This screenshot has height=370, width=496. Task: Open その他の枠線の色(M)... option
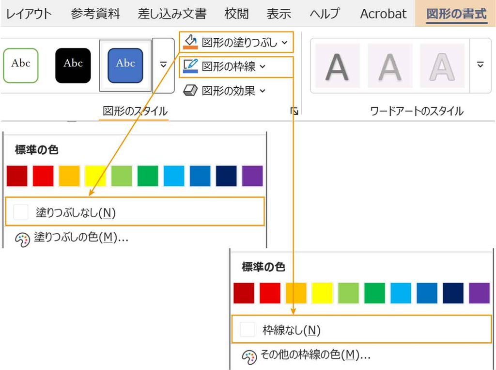point(361,355)
